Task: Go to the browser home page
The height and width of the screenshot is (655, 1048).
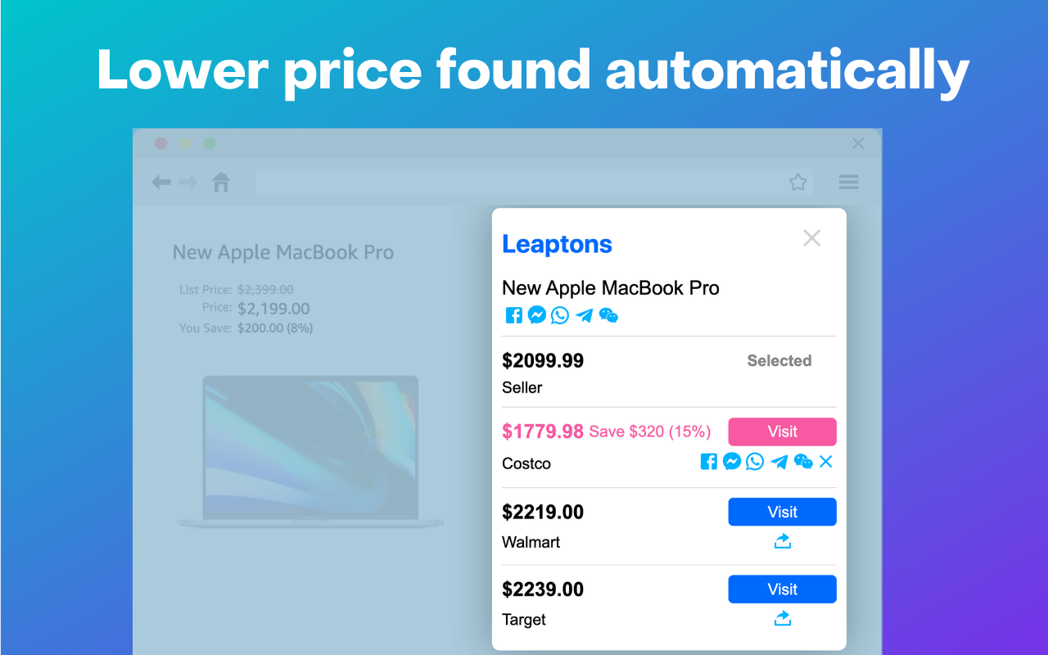Action: coord(221,182)
